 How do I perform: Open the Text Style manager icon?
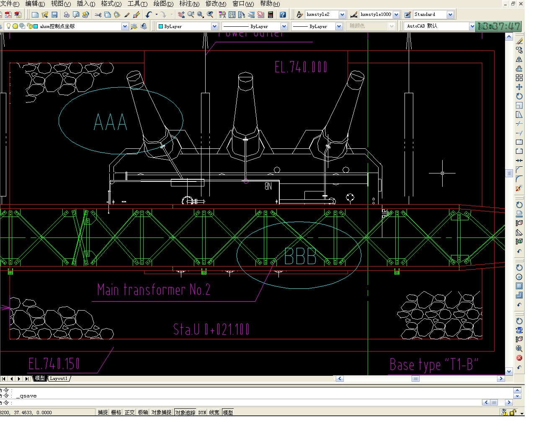pos(299,15)
